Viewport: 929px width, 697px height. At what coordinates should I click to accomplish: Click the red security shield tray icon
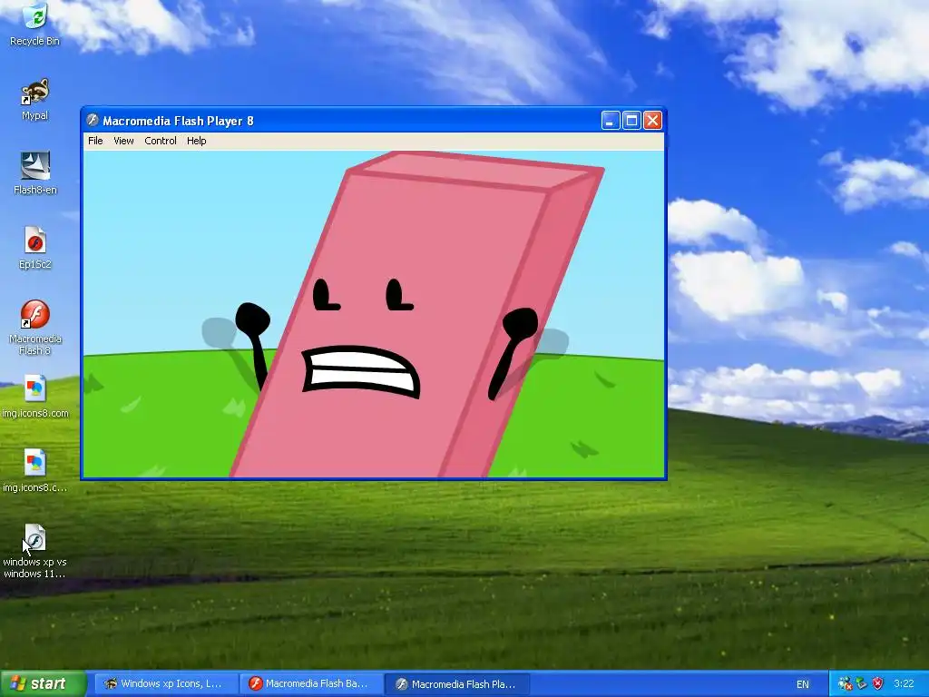[877, 683]
